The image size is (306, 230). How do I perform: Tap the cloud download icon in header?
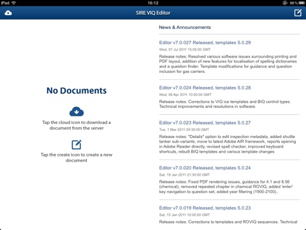click(x=8, y=13)
